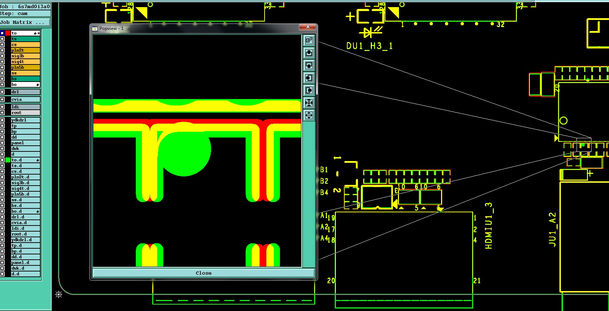
Task: Select layer 'ydkdrl' in layer list
Action: (x=26, y=120)
